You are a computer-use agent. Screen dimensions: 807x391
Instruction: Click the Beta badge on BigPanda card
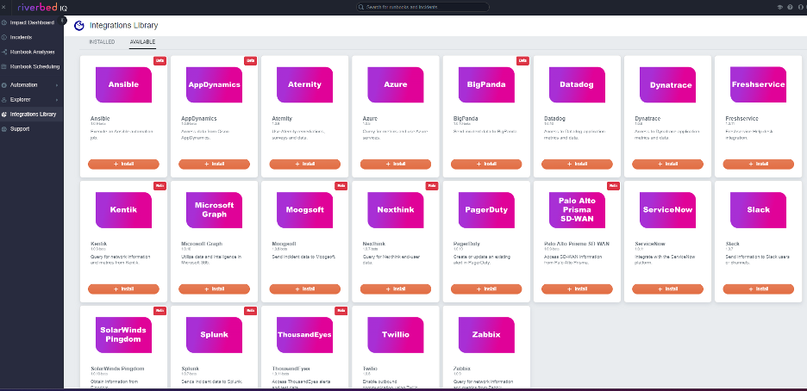tap(522, 60)
